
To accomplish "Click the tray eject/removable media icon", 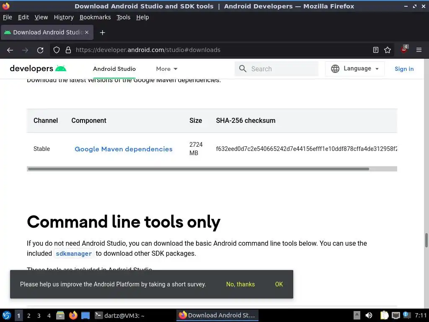I will (357, 315).
